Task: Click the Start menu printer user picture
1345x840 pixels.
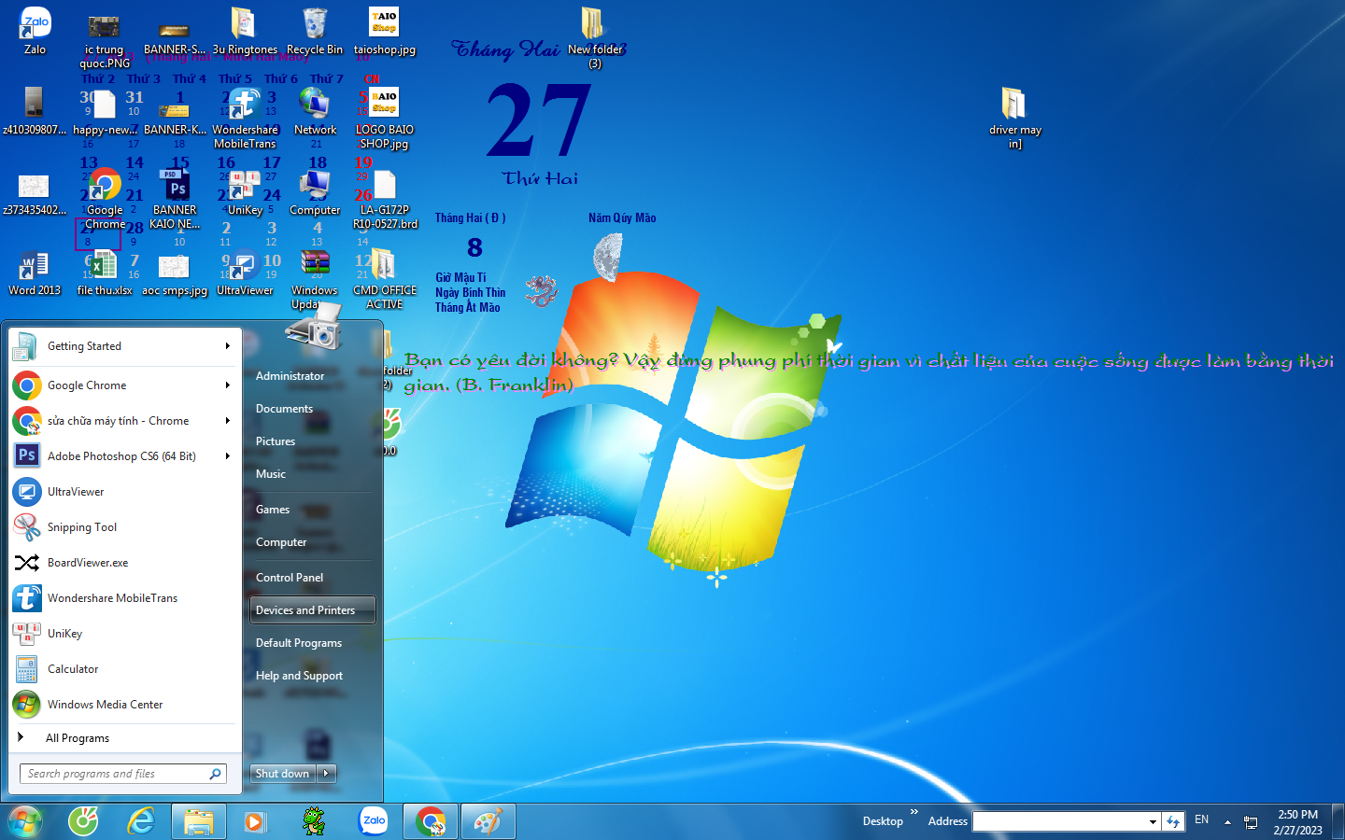Action: pyautogui.click(x=315, y=327)
